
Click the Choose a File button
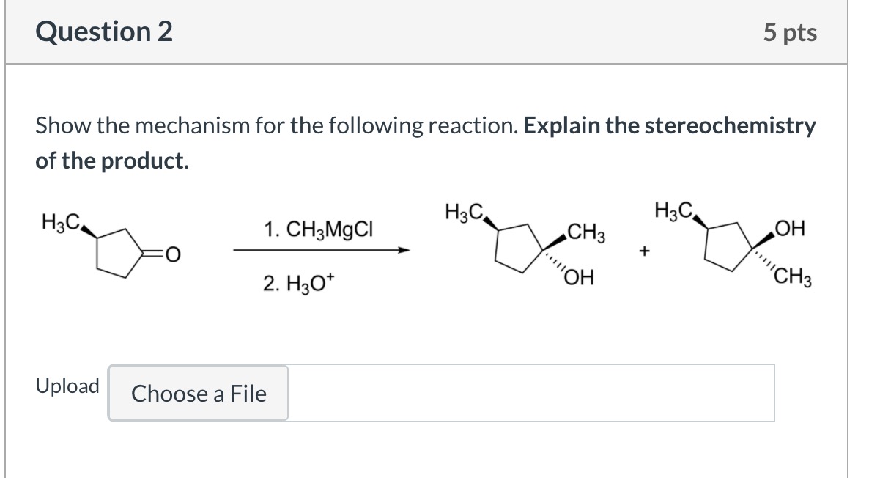point(199,394)
